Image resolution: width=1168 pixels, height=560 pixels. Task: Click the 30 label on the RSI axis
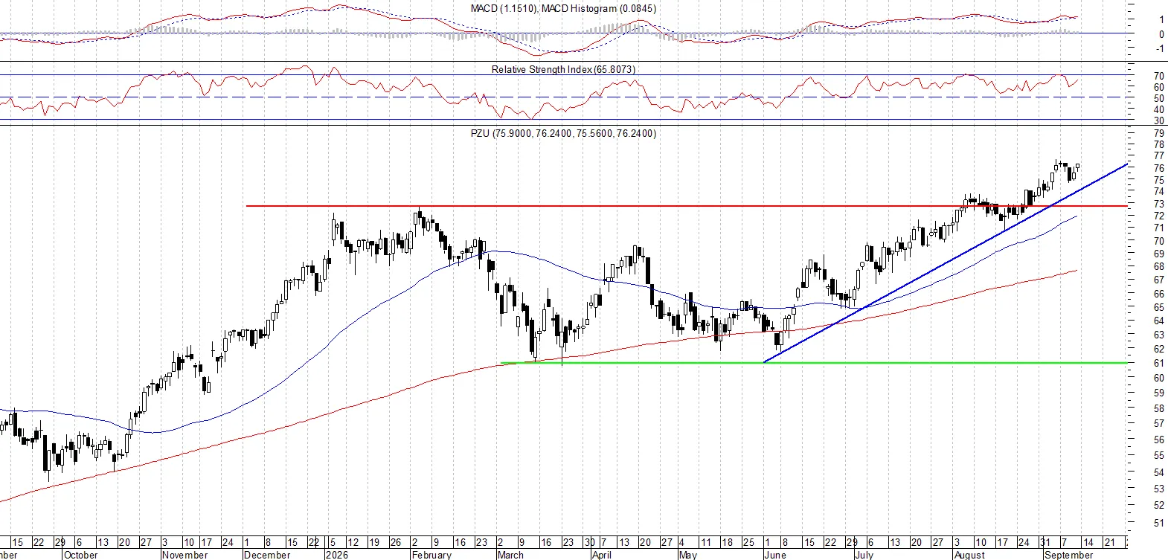(x=1159, y=121)
